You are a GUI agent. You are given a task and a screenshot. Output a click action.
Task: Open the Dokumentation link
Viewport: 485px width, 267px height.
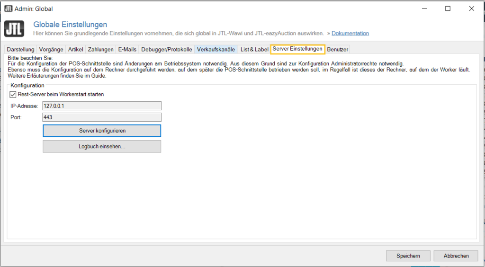point(350,33)
